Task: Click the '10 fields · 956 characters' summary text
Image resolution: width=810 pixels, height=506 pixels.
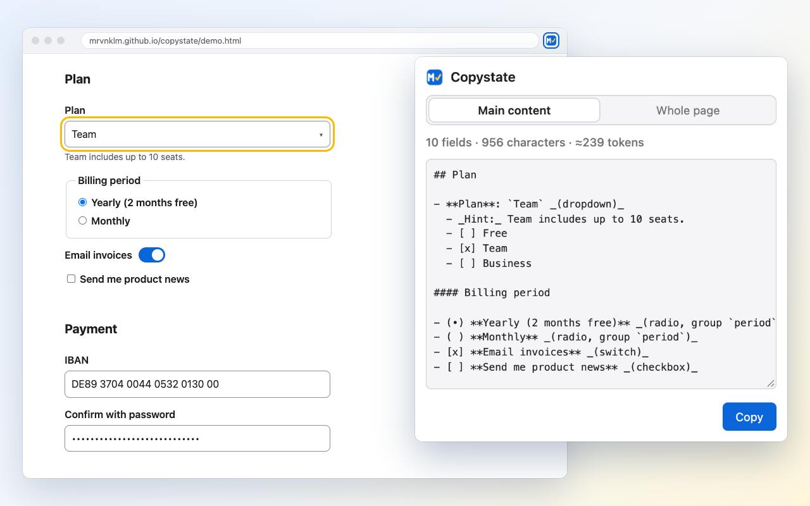Action: [x=495, y=142]
